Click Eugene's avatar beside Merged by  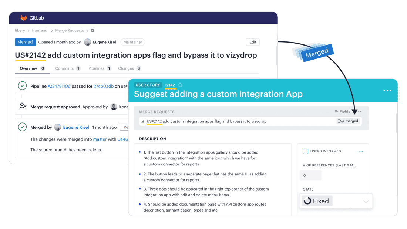58,127
